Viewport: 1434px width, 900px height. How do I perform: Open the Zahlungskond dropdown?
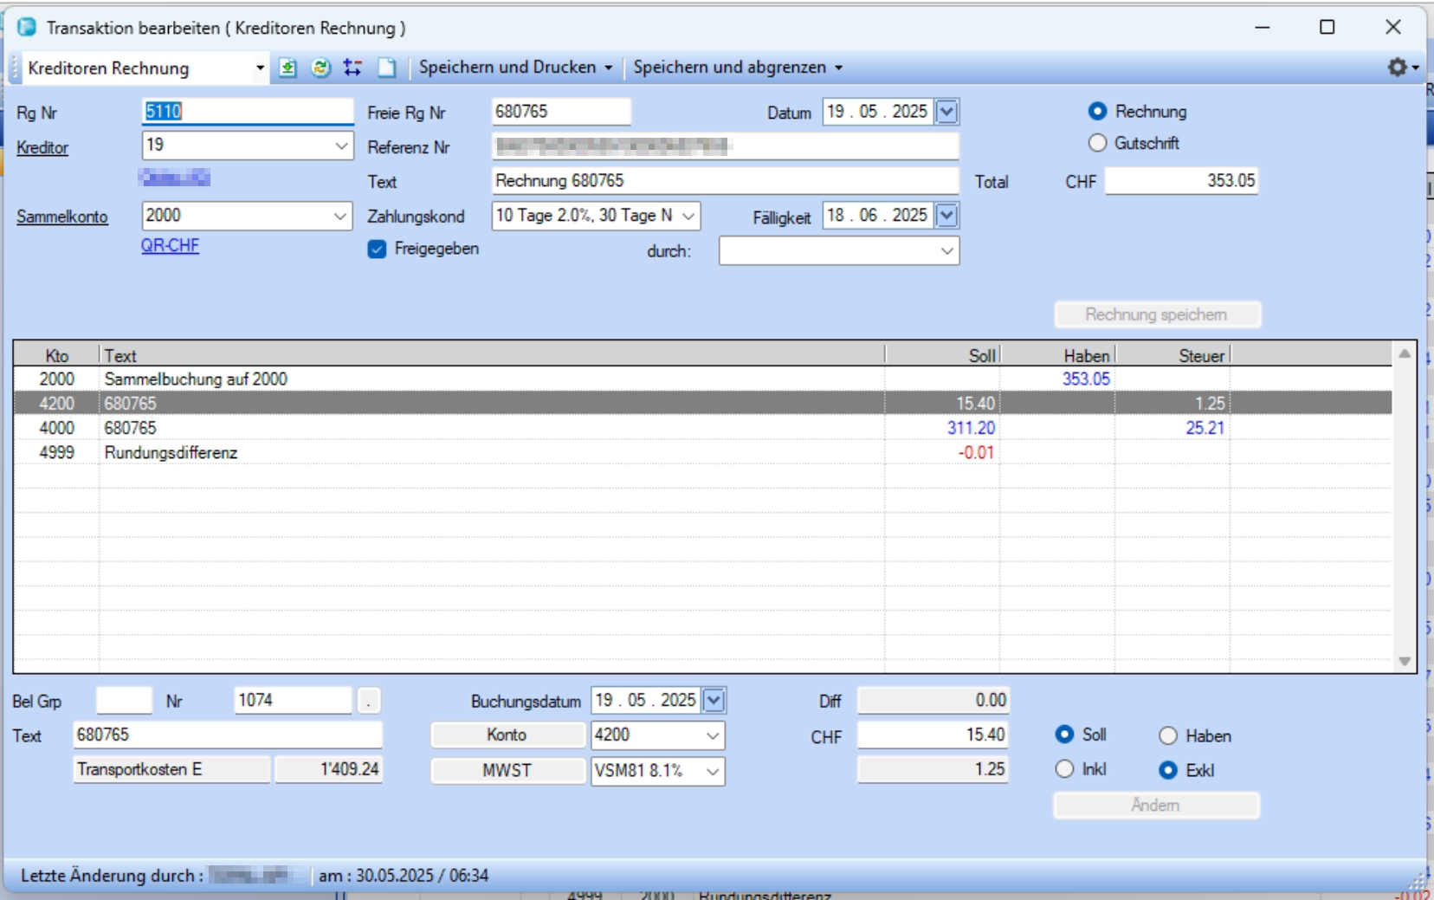pos(688,216)
